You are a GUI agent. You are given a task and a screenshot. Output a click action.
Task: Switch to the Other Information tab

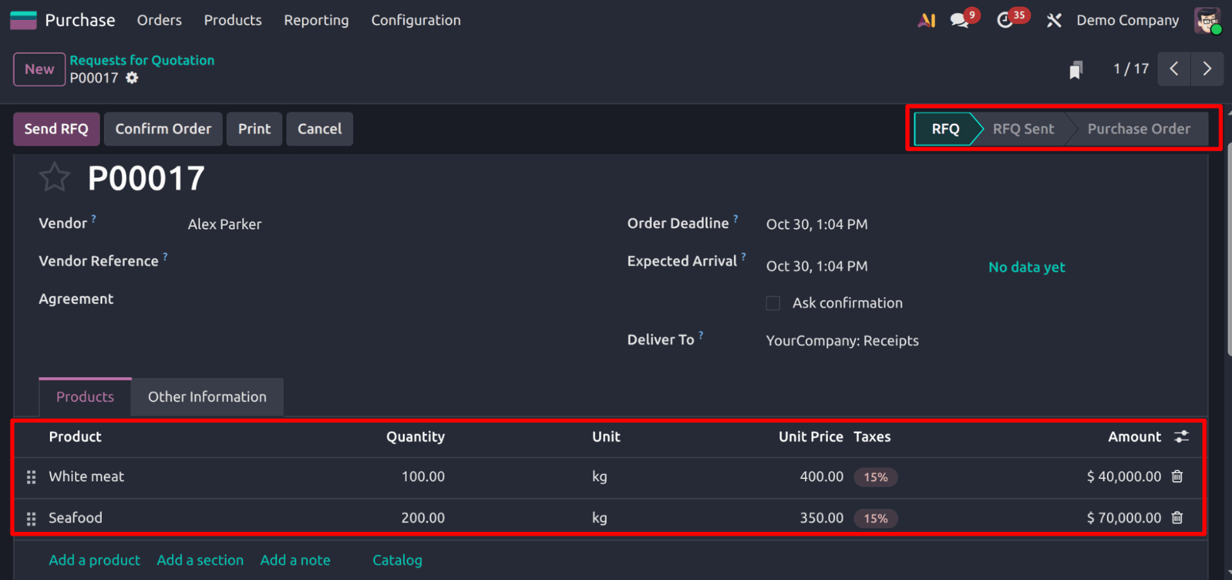coord(207,397)
